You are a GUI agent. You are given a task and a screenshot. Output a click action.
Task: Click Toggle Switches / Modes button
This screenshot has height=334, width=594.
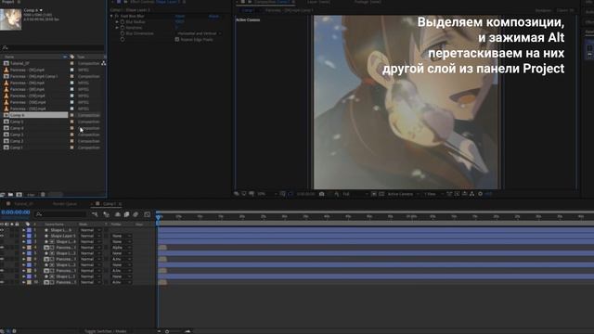105,331
